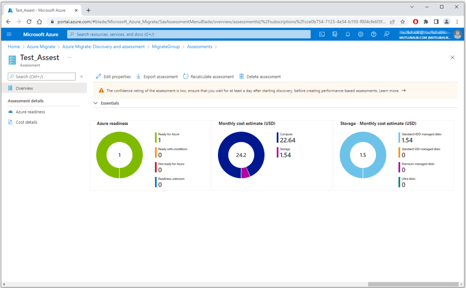Collapse the left menu with double chevron

tap(82, 77)
